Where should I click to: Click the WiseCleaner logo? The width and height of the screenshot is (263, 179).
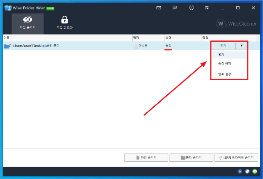[x=236, y=24]
